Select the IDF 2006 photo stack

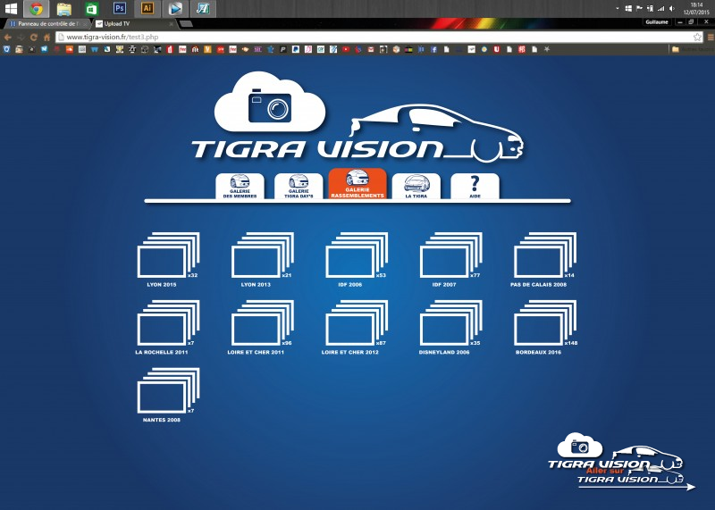click(355, 256)
